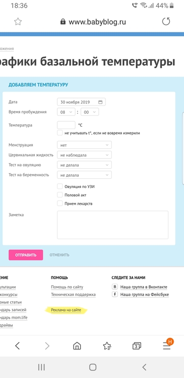This screenshot has height=378, width=184.
Task: Tick the 'Прием лекарств' checkbox
Action: point(60,203)
